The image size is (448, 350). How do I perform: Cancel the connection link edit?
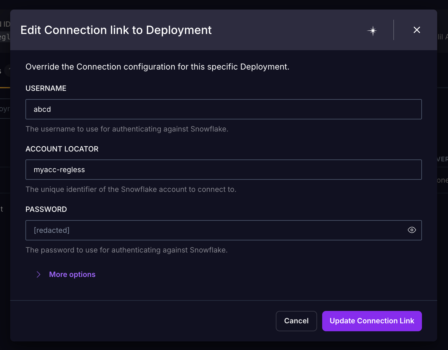click(x=296, y=321)
